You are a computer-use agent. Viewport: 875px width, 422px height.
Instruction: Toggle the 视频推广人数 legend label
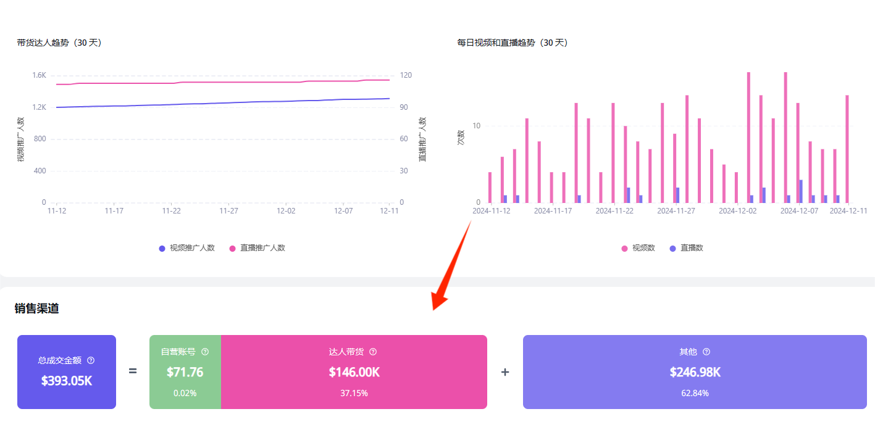[x=192, y=248]
